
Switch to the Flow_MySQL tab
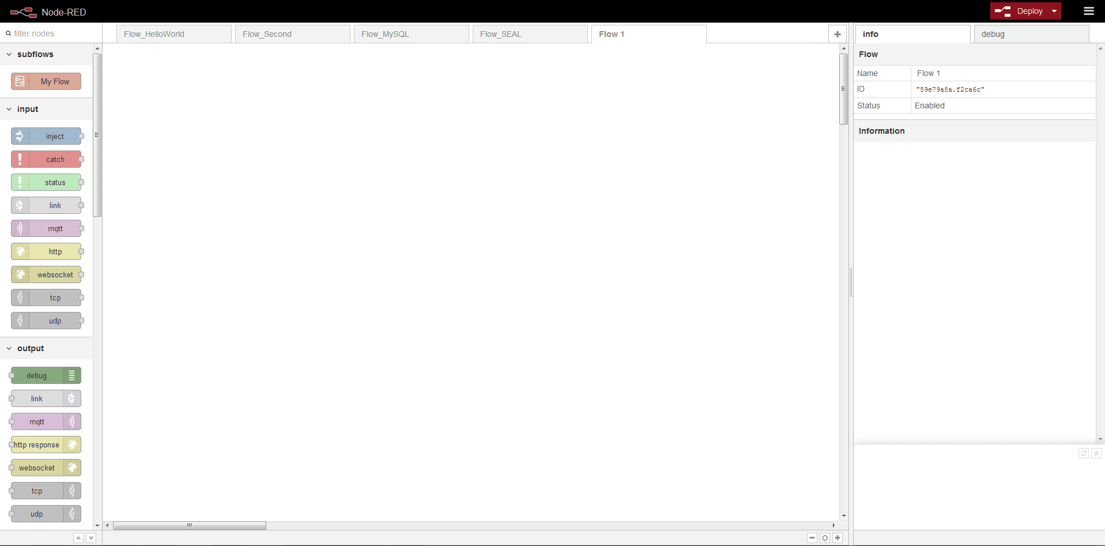[x=411, y=34]
